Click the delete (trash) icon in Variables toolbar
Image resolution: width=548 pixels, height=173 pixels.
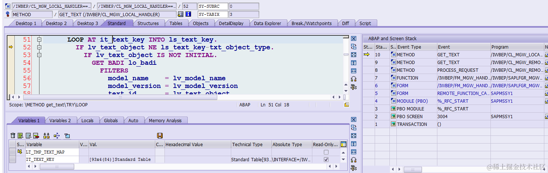[x=13, y=136]
